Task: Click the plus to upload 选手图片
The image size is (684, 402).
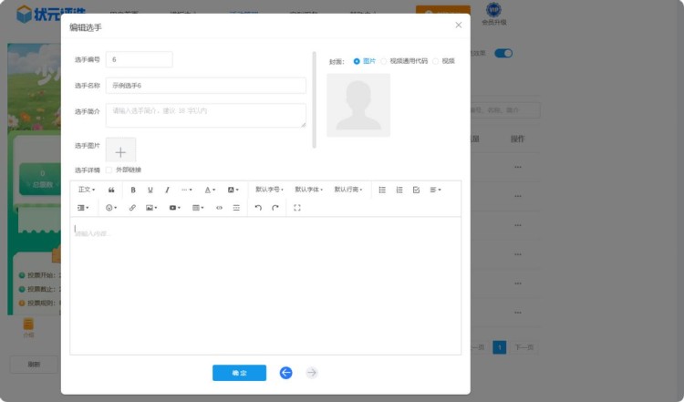Action: 120,151
